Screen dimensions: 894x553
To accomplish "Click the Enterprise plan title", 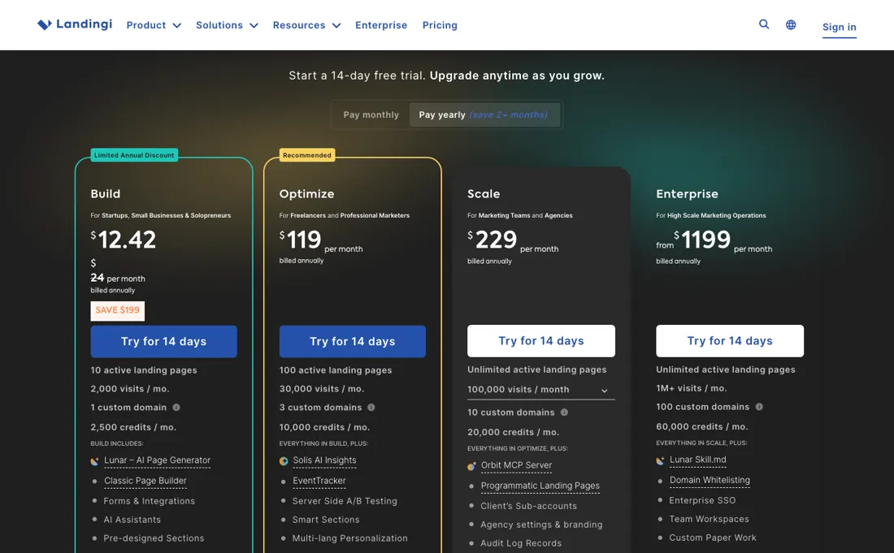I will (x=687, y=194).
